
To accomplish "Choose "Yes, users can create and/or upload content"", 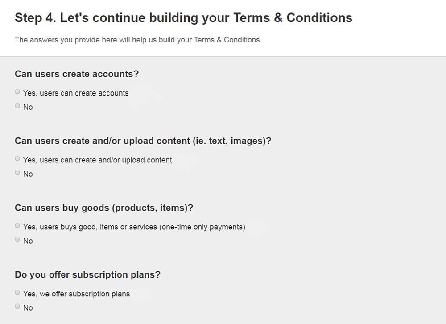I will 17,158.
